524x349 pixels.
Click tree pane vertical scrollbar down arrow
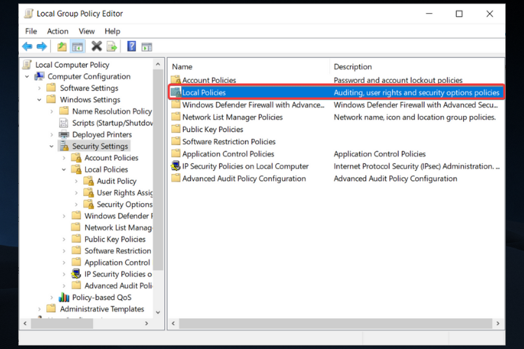158,312
